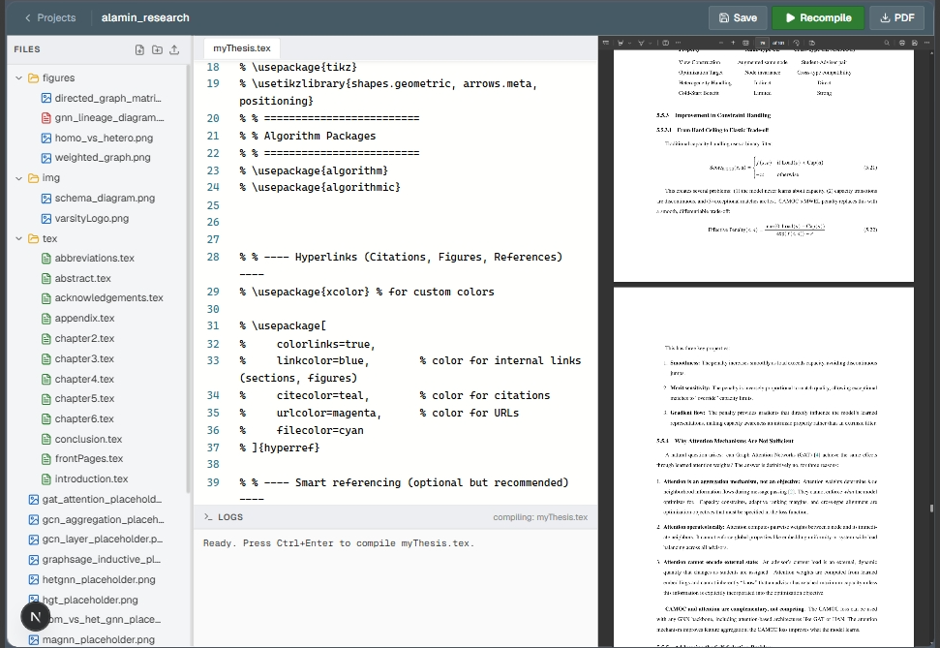Open weighted_graph.png in figures
This screenshot has height=648, width=940.
pos(103,158)
